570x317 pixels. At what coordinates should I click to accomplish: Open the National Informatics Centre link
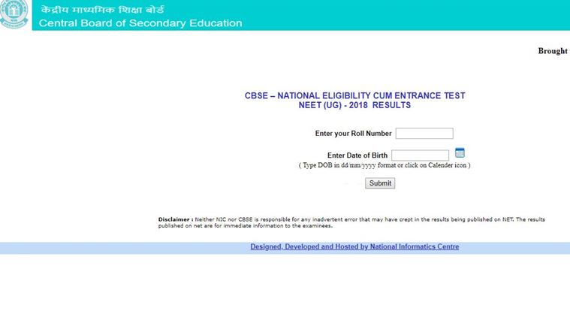pyautogui.click(x=354, y=247)
